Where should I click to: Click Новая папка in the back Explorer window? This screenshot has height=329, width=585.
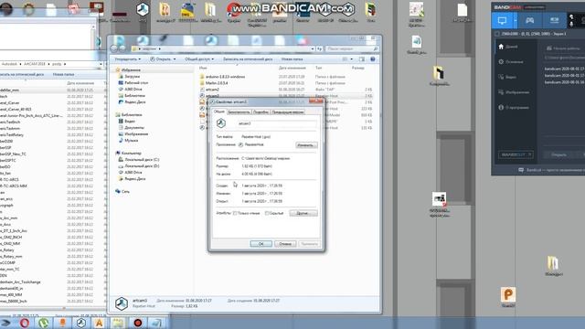point(63,75)
